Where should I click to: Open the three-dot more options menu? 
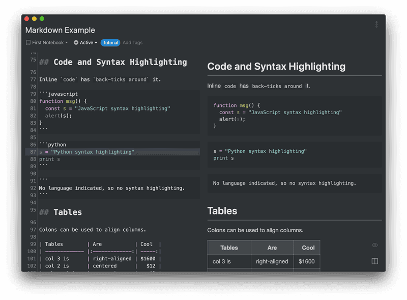(x=376, y=24)
